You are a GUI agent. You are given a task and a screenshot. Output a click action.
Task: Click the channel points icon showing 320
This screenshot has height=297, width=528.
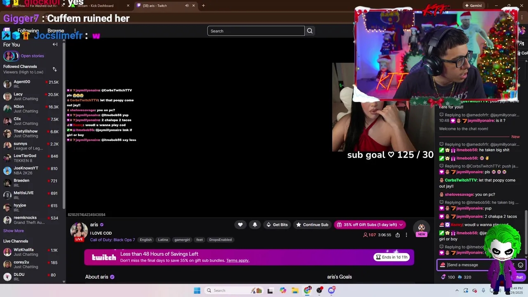[x=460, y=277]
